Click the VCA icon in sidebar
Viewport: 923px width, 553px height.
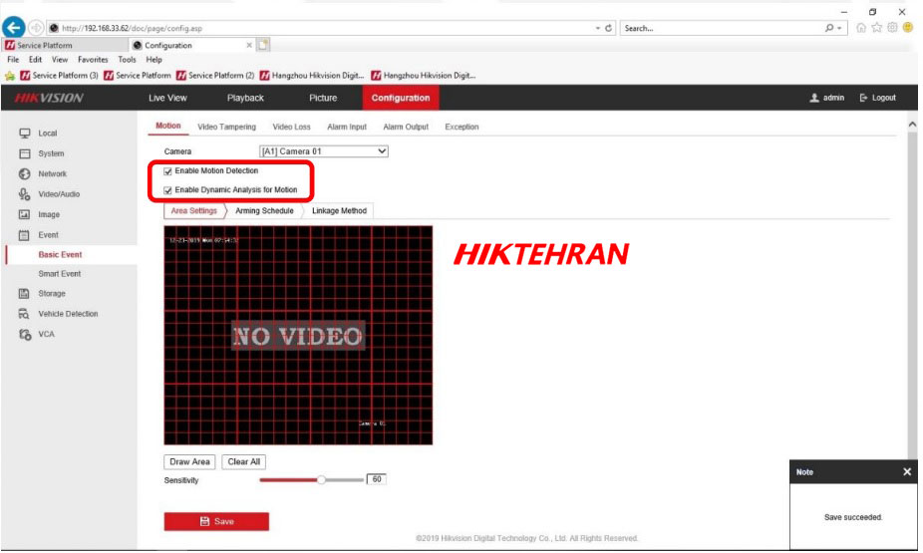coord(24,334)
